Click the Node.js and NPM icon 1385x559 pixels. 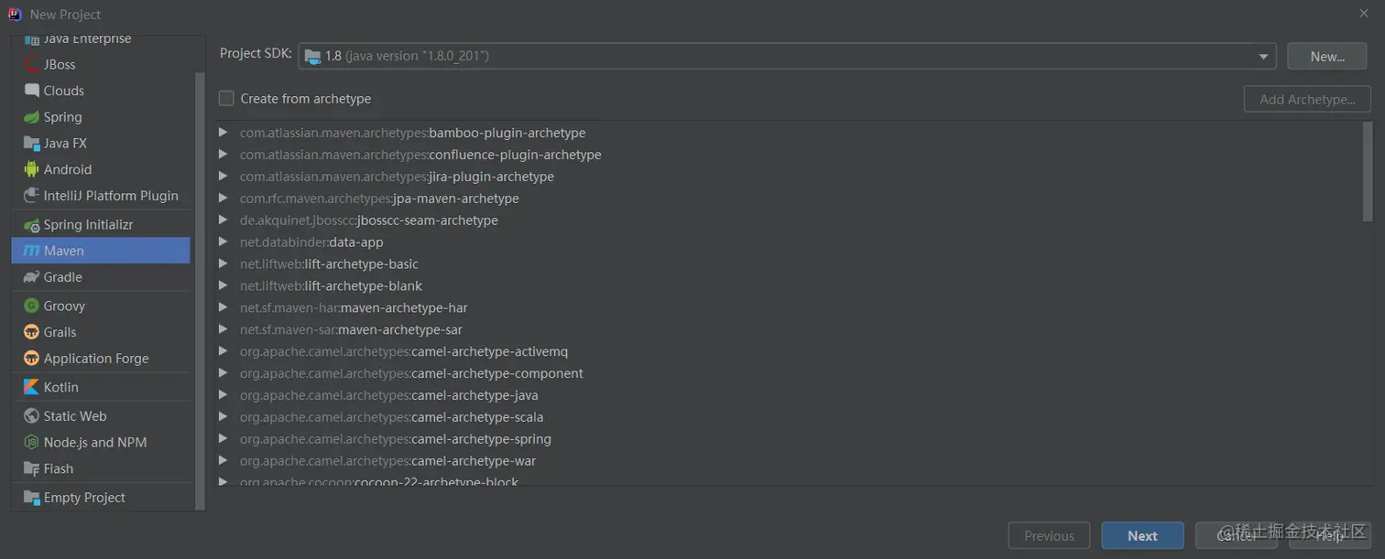tap(31, 442)
